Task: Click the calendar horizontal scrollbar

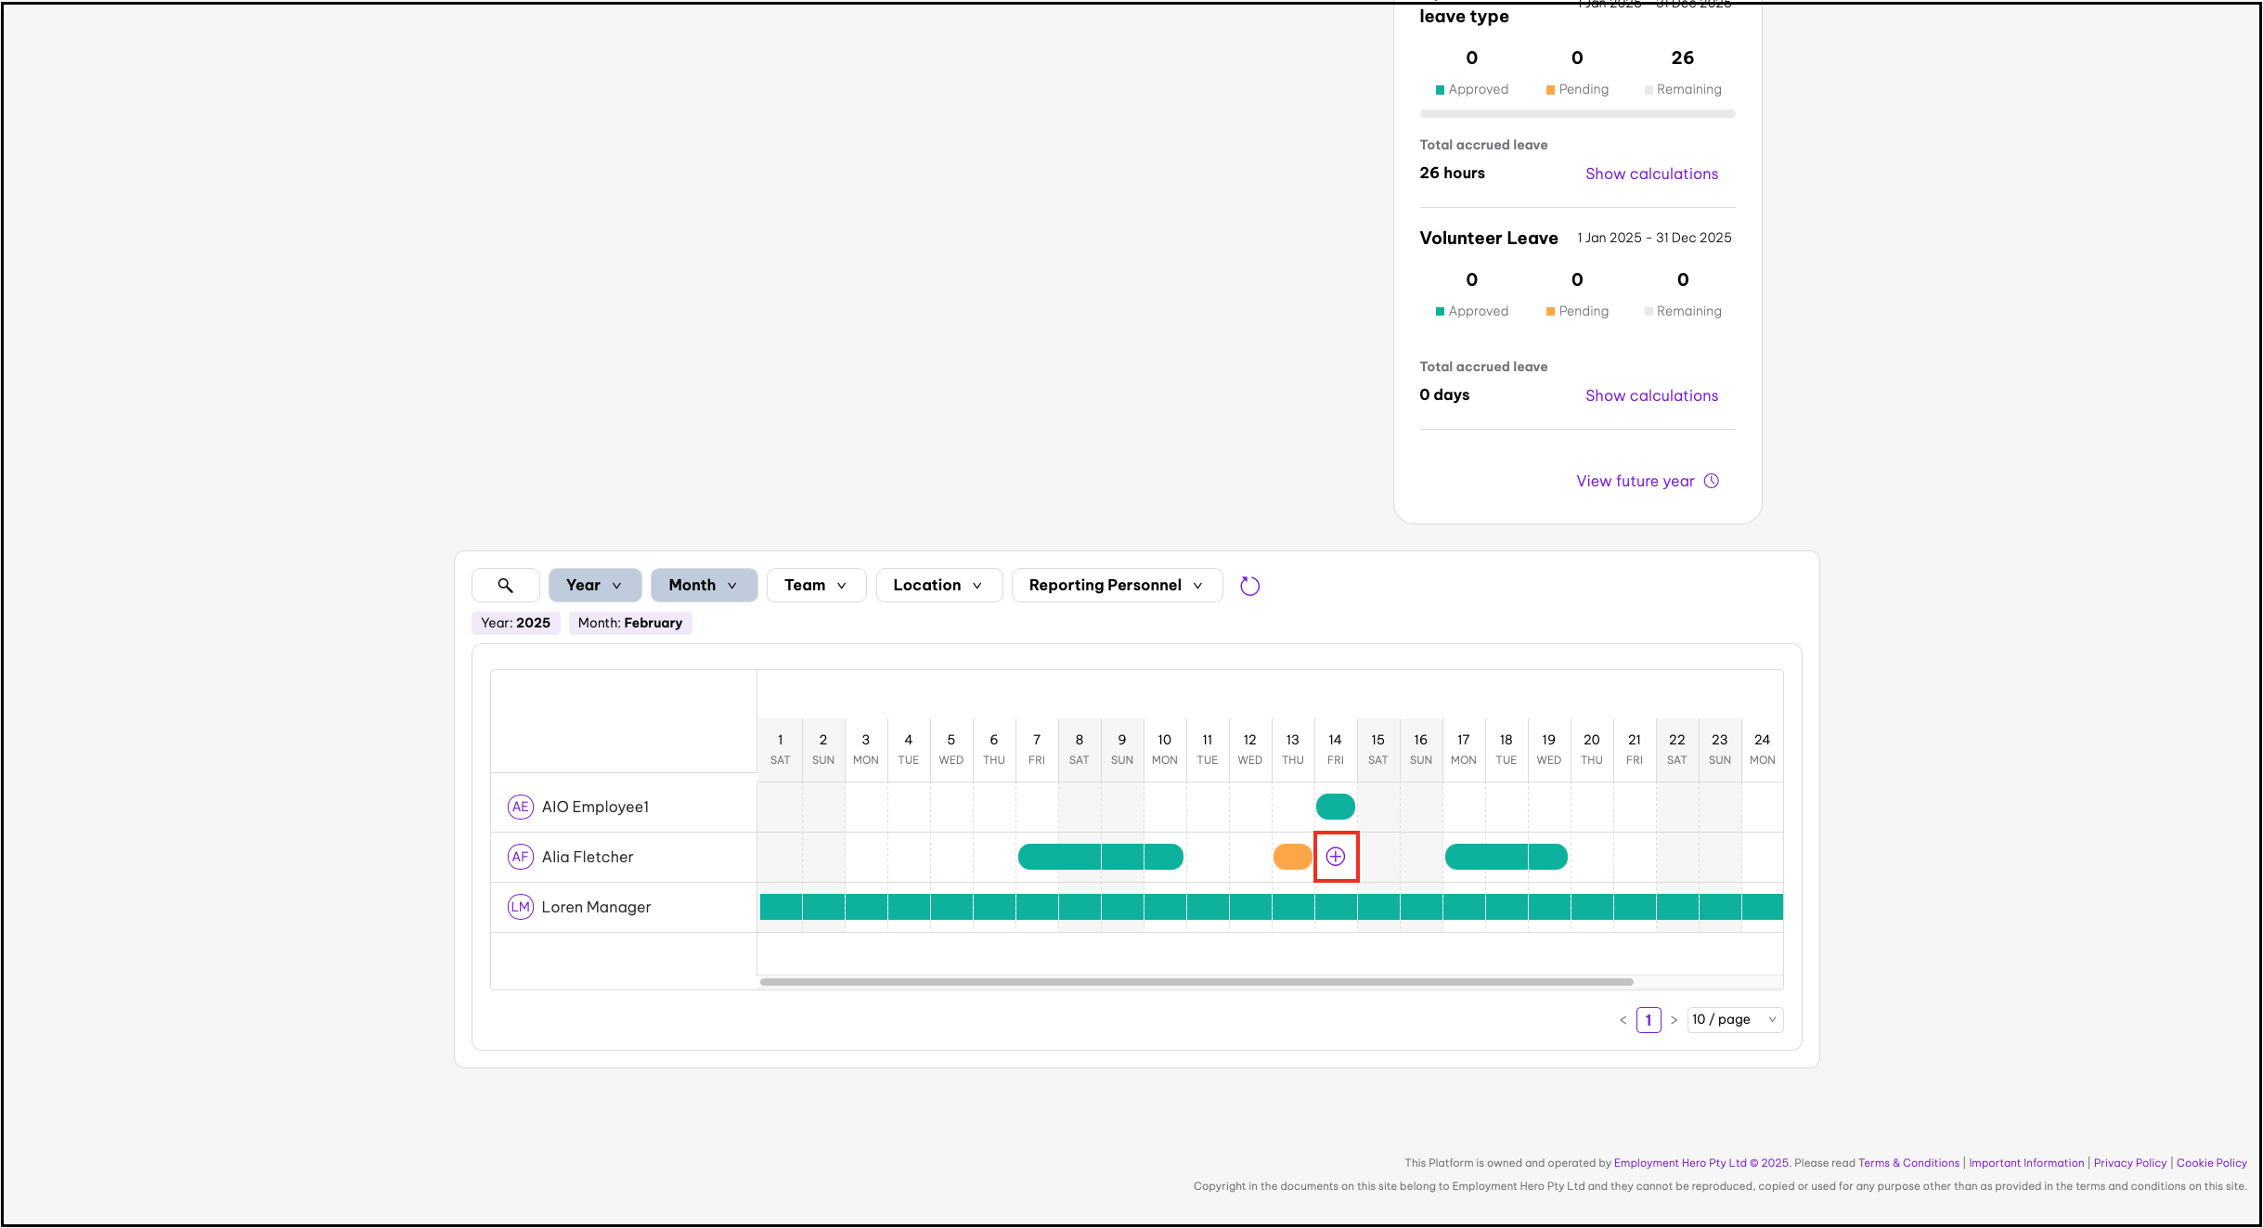Action: [1196, 981]
